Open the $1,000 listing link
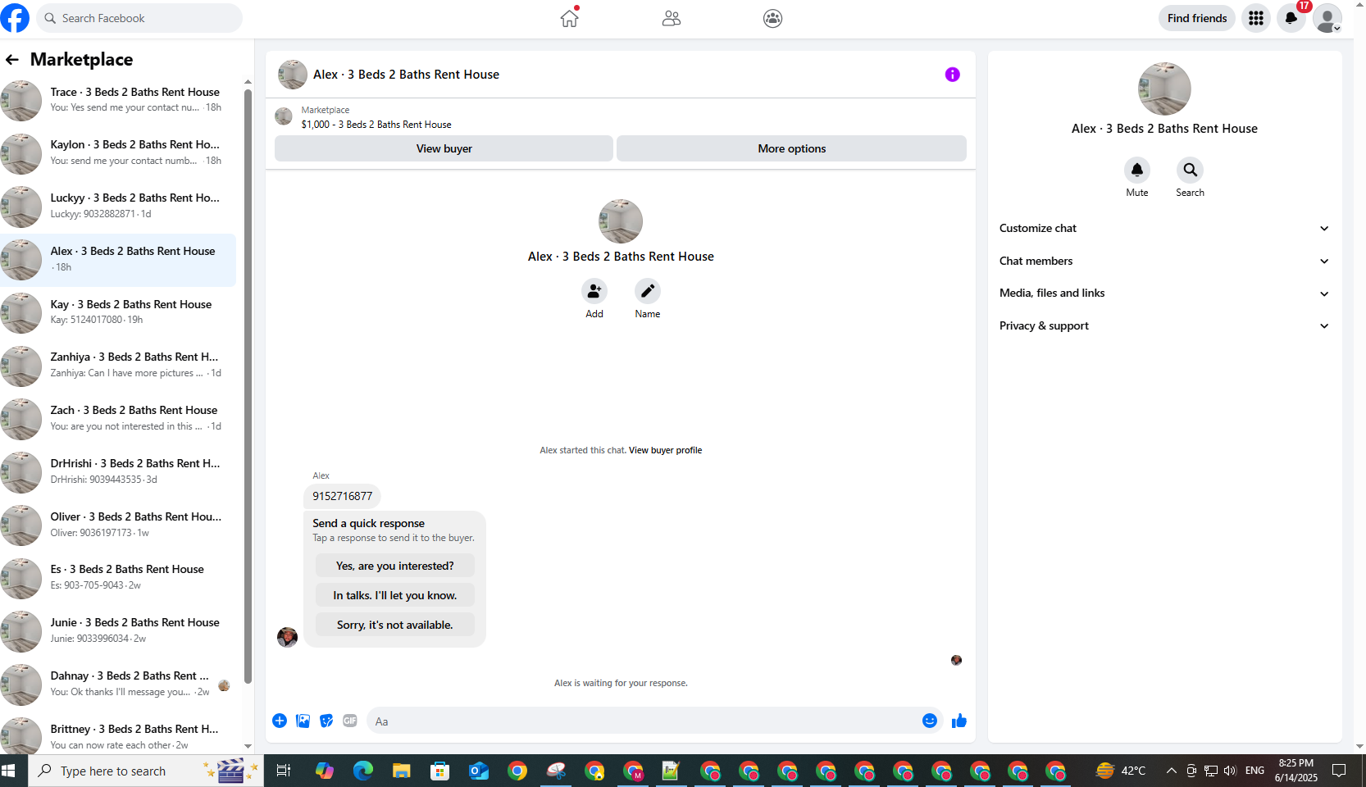The height and width of the screenshot is (787, 1366). [x=376, y=125]
